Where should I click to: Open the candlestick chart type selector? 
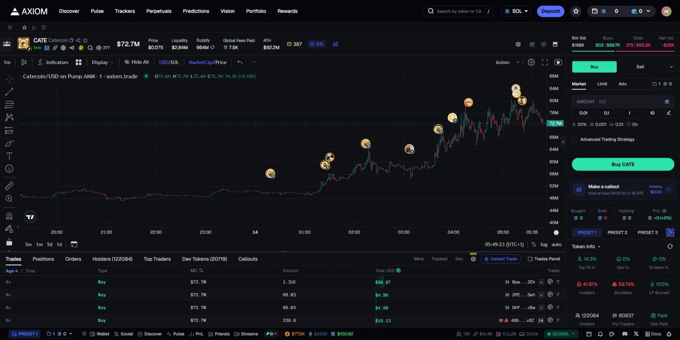(x=24, y=62)
